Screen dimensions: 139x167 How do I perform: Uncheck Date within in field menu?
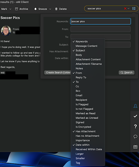coord(88,145)
